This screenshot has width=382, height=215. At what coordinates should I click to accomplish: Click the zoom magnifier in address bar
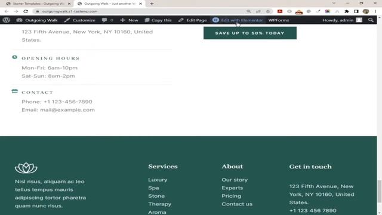point(248,11)
